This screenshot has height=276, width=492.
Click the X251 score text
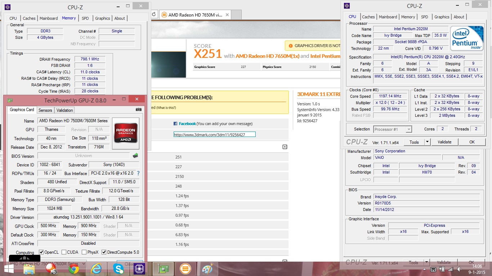tap(208, 54)
